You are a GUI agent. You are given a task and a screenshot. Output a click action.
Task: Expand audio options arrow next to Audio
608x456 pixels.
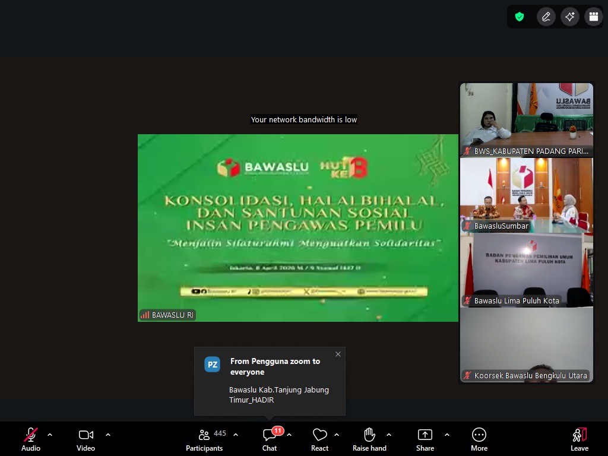click(x=50, y=435)
